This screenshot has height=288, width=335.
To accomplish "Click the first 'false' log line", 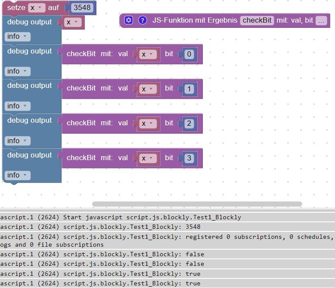I will coord(167,255).
